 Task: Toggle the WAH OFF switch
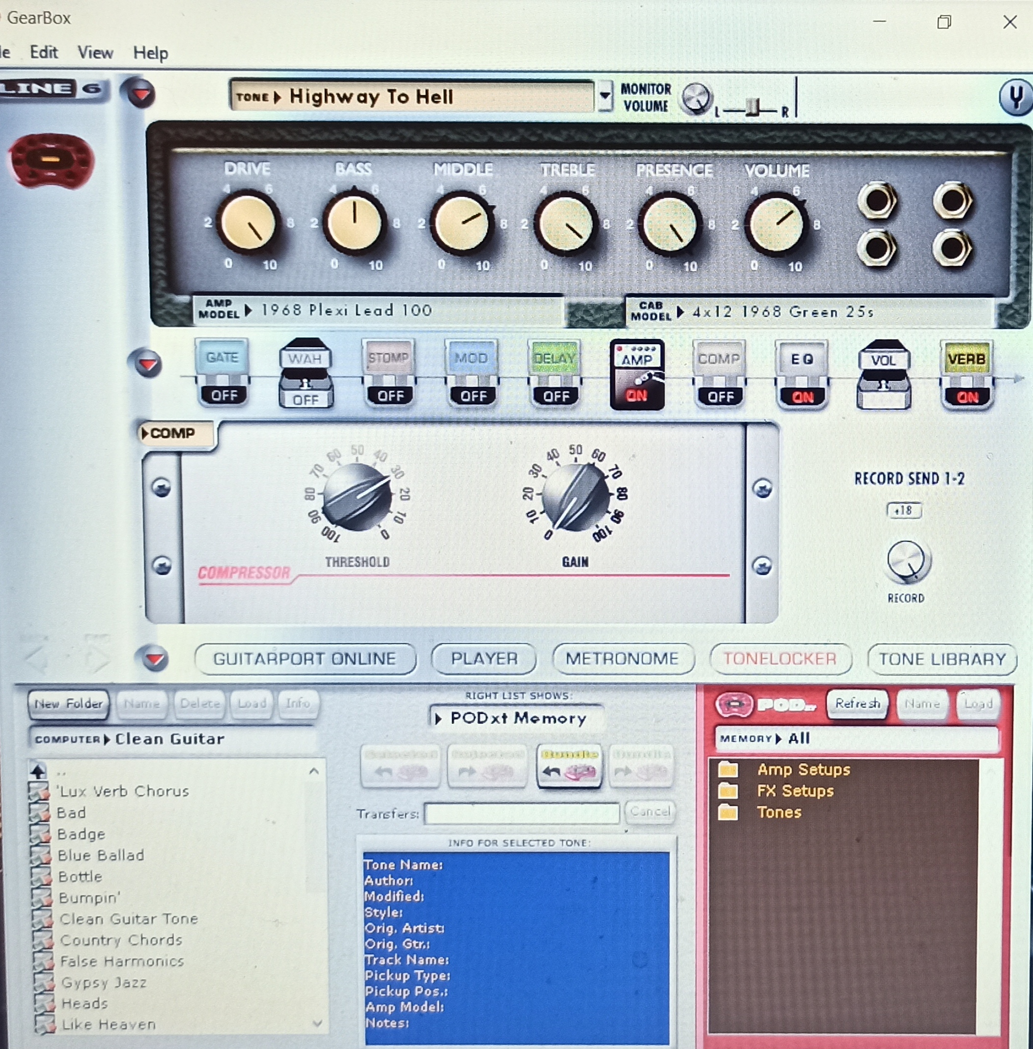(306, 400)
